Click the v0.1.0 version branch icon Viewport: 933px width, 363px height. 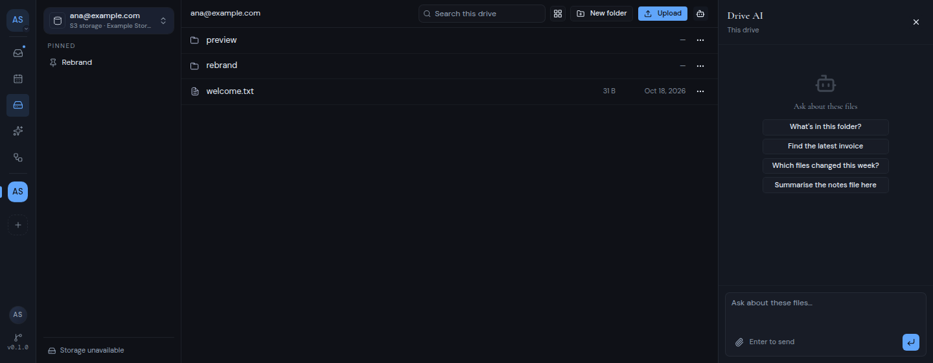point(17,337)
